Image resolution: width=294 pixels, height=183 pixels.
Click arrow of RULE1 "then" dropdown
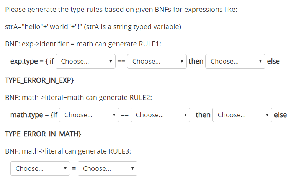pos(260,61)
